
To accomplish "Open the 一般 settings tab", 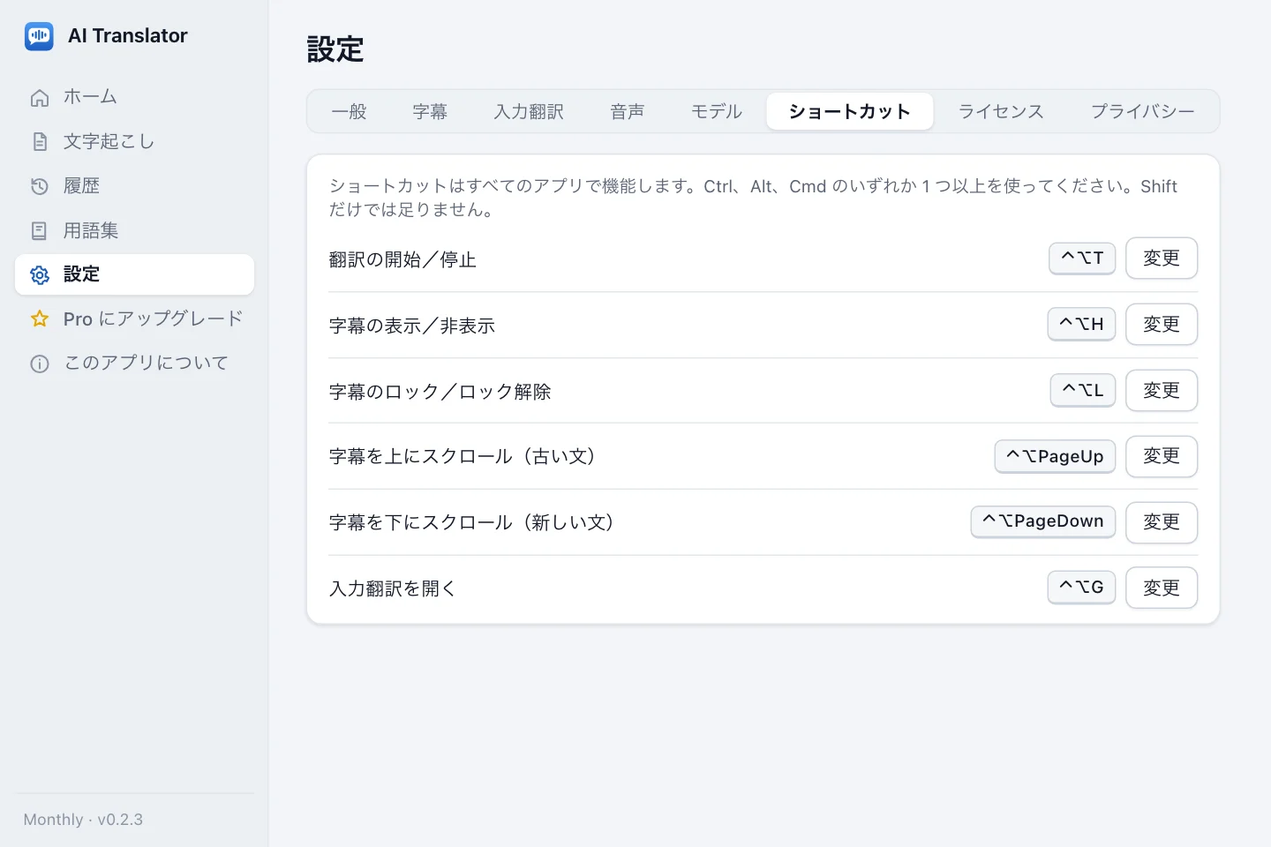I will coord(349,111).
